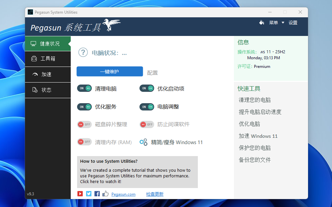Disable the 优化启动项 switch
The image size is (332, 207).
[147, 89]
